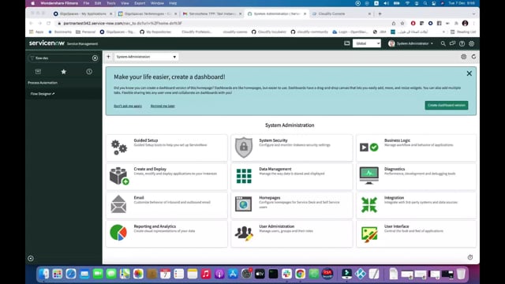Click the Diagnostics monitor icon
Viewport: 505px width, 284px height.
(x=369, y=175)
